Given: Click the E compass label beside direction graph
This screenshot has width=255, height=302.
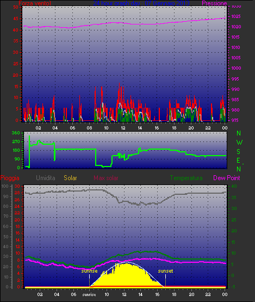Looking at the screenshot, I should (x=239, y=160).
